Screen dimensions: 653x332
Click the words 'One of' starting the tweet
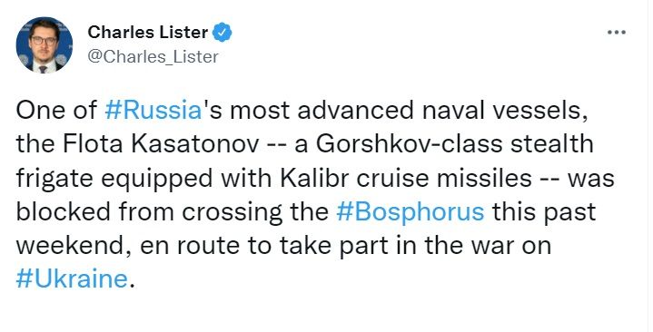pos(56,111)
